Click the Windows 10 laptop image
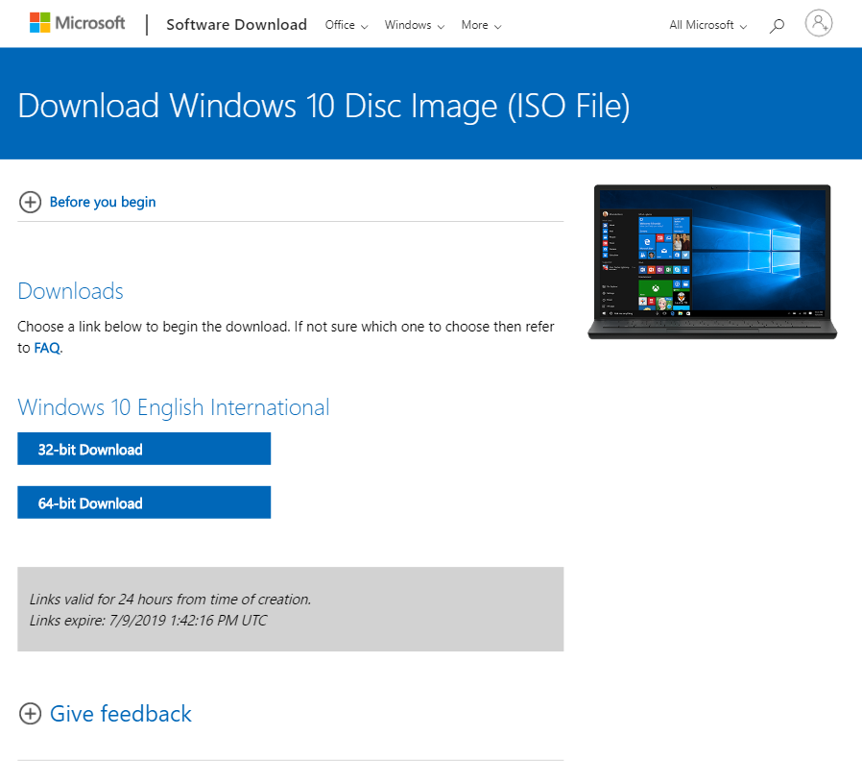This screenshot has width=862, height=784. click(712, 262)
